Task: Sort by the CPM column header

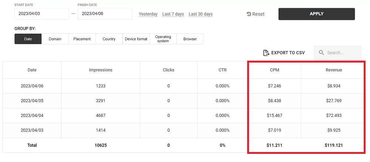Action: (x=274, y=70)
